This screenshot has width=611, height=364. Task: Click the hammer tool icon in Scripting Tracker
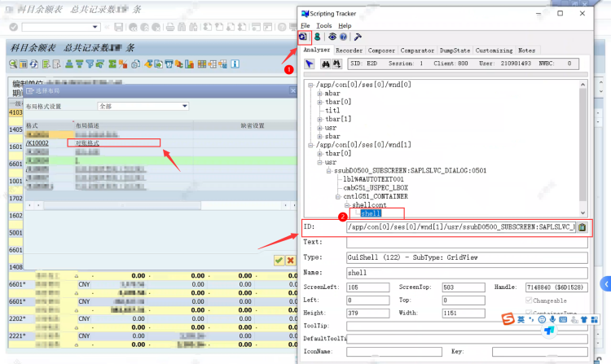tap(358, 37)
